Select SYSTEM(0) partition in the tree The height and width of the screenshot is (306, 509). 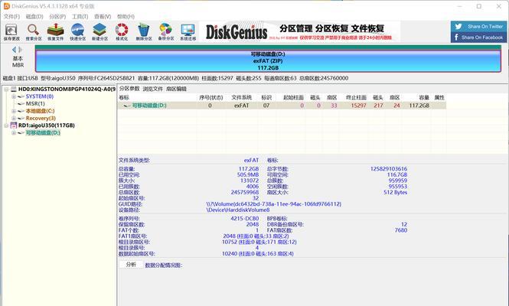click(40, 96)
